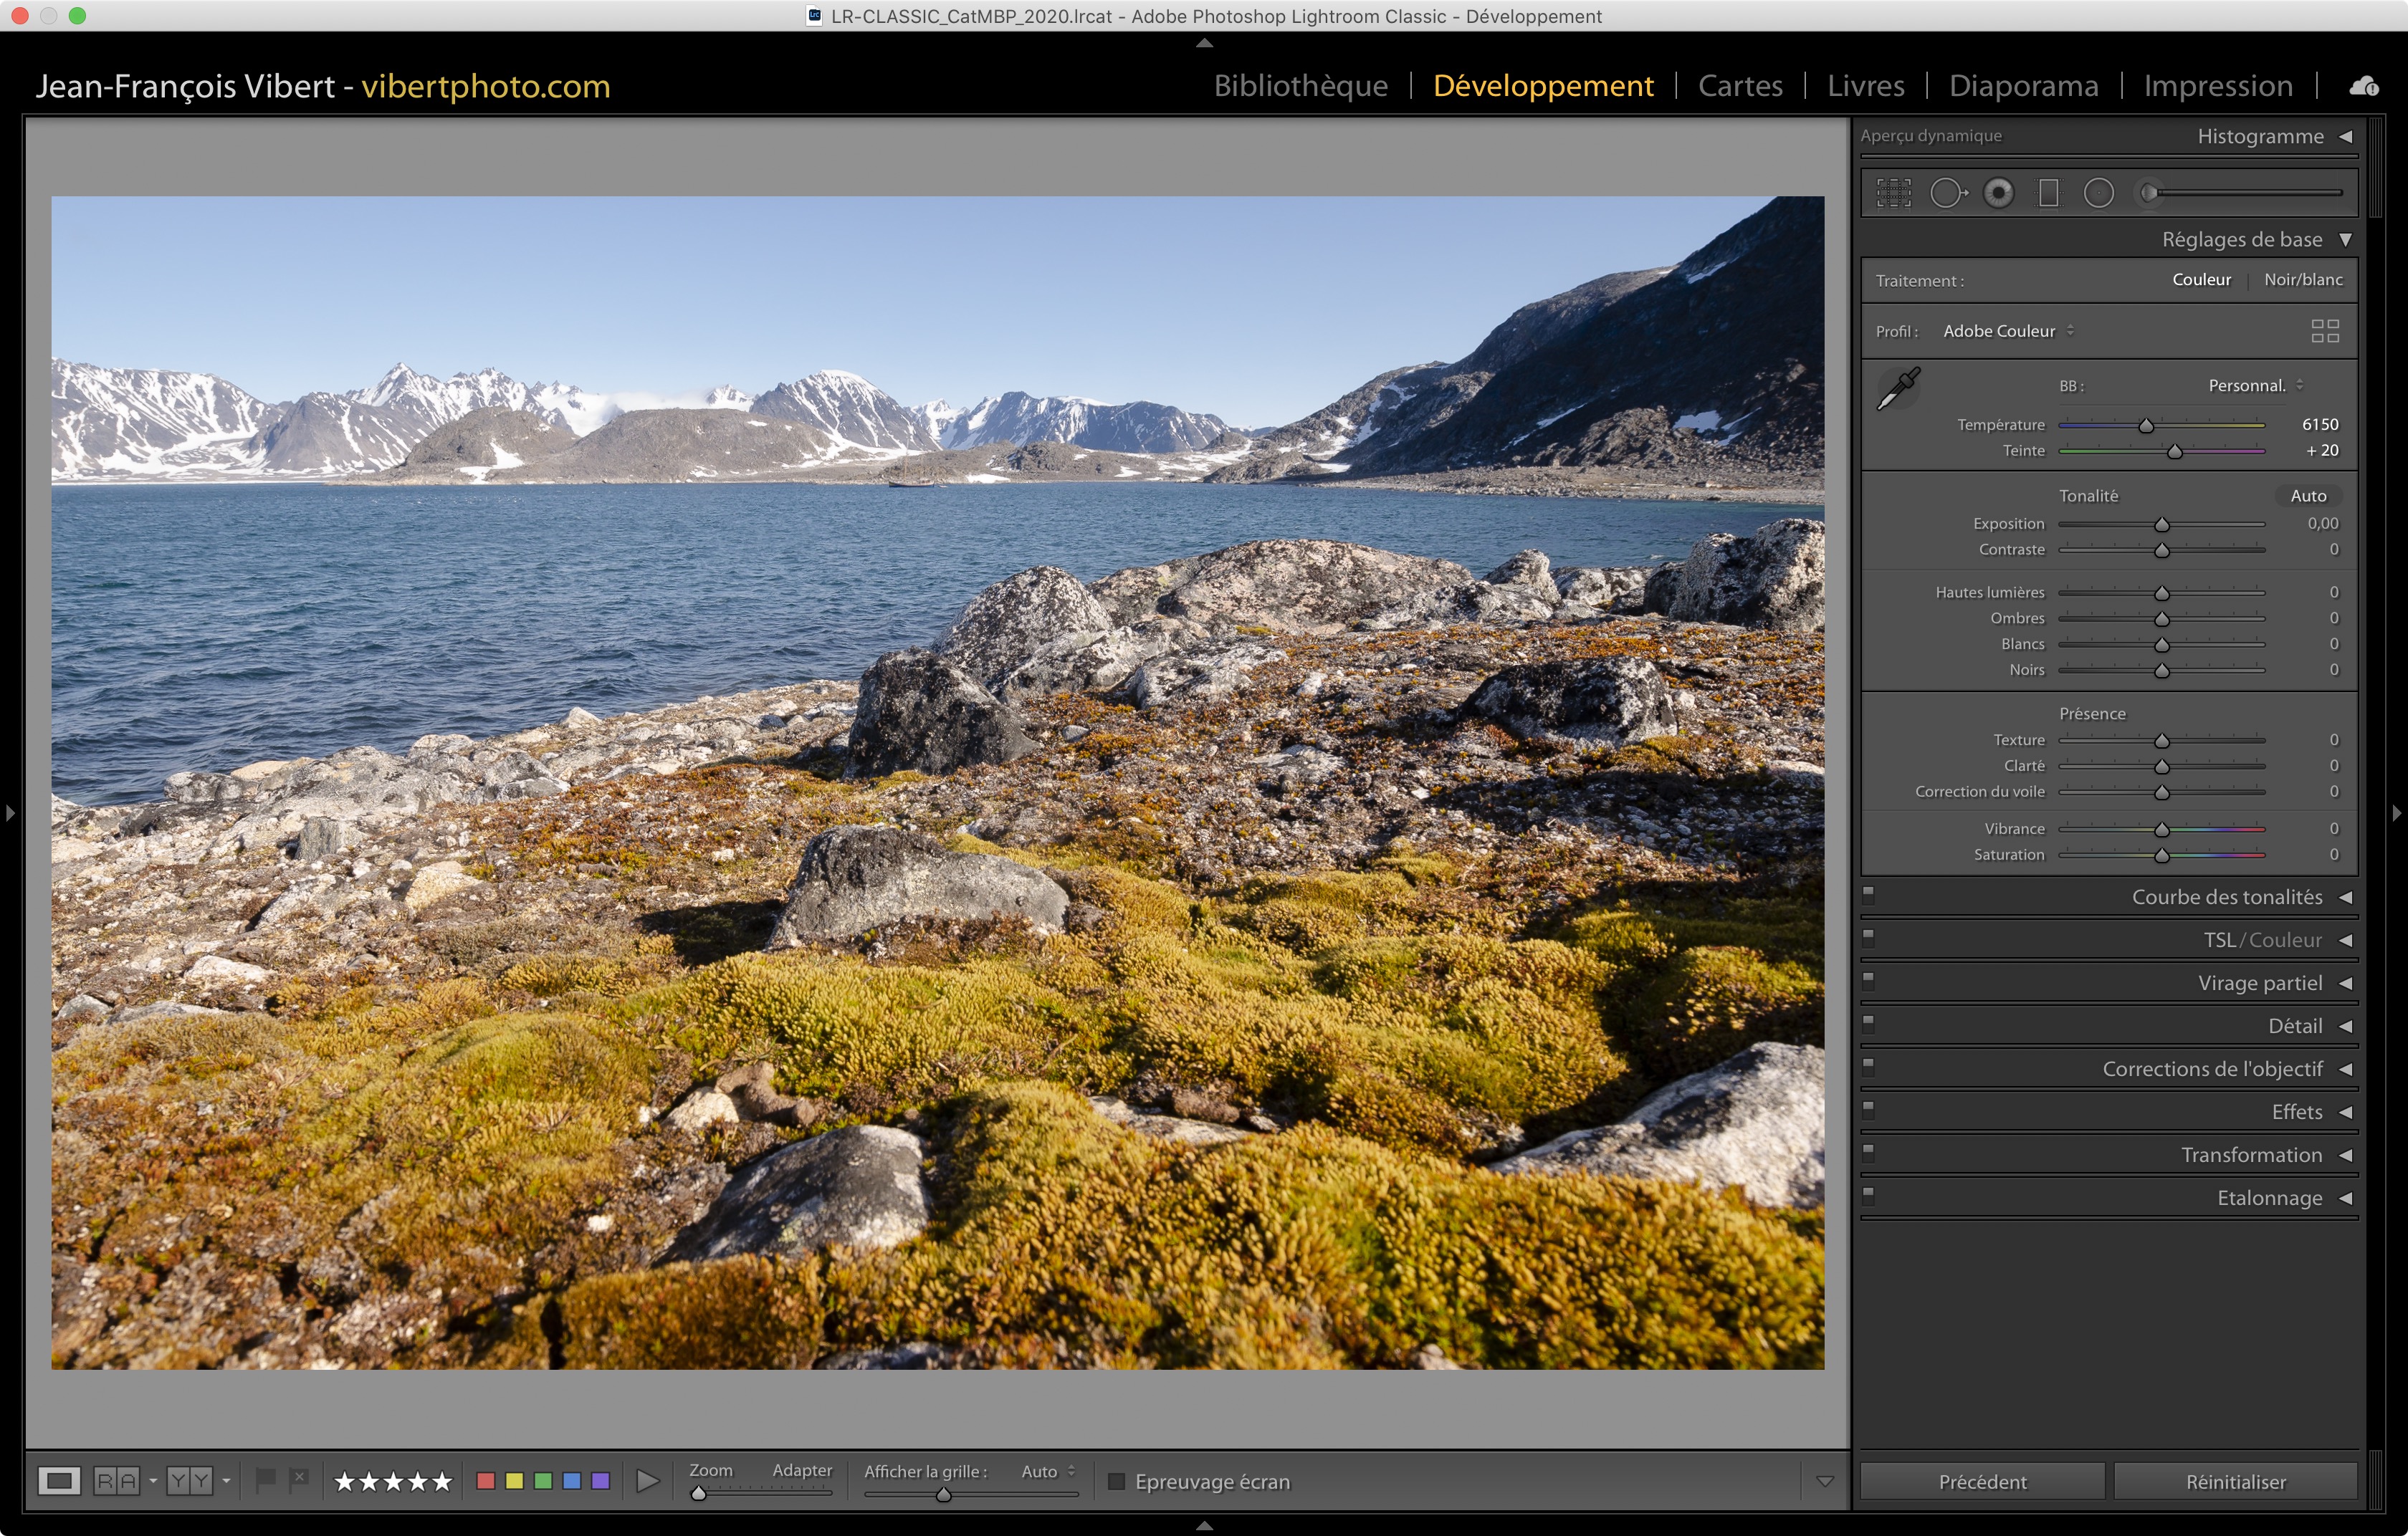This screenshot has width=2408, height=1536.
Task: Select the Radial filter tool
Action: tap(2098, 193)
